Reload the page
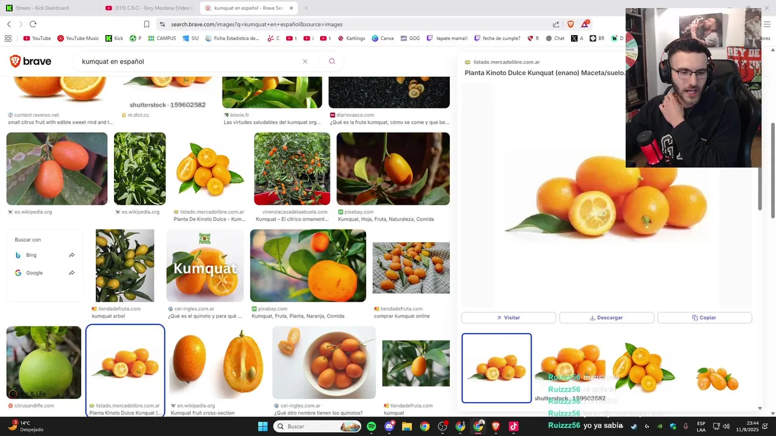This screenshot has height=436, width=776. tap(33, 24)
